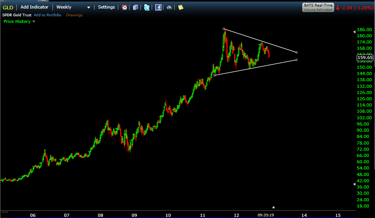Image resolution: width=375 pixels, height=218 pixels.
Task: Open the Add Indicator menu
Action: pos(35,7)
